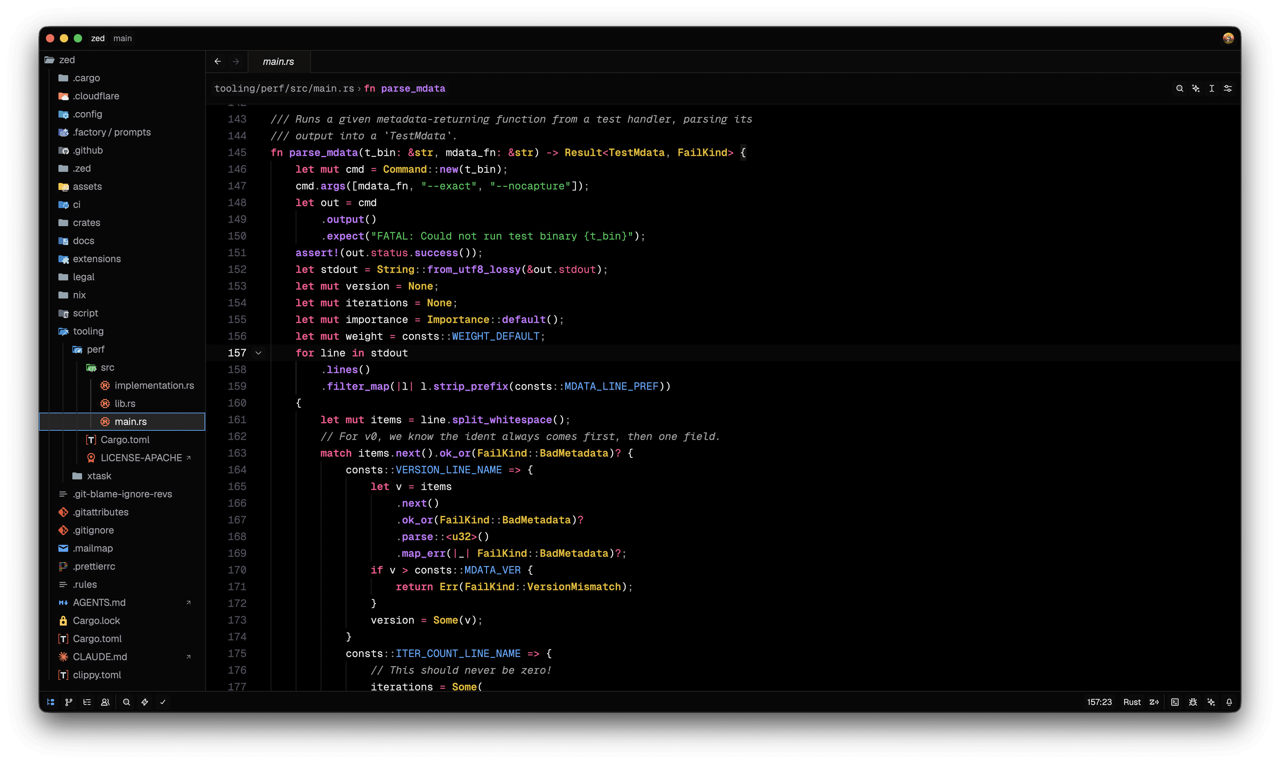Open .git-blame-ignore-revs file
The image size is (1280, 764).
click(122, 494)
